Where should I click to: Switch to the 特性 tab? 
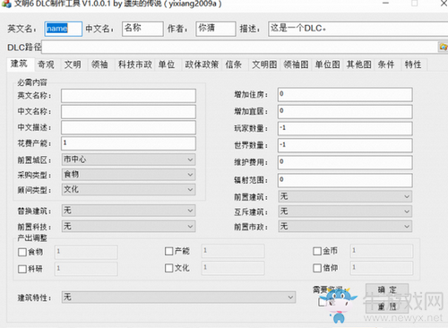[x=413, y=65]
